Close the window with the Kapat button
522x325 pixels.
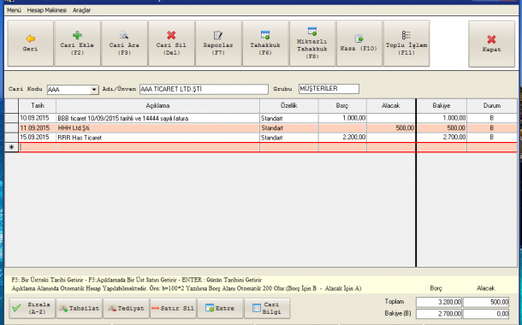[x=491, y=44]
